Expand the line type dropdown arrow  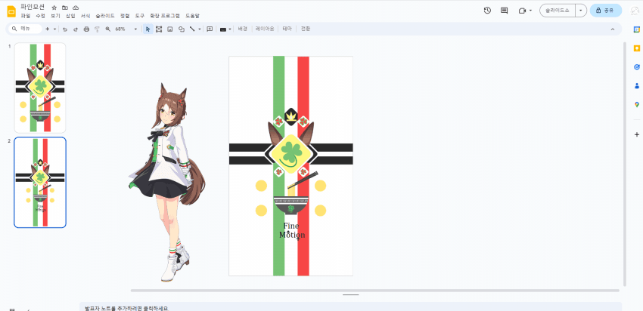[200, 29]
